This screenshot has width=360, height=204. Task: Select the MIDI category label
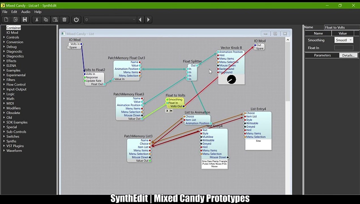(x=10, y=103)
